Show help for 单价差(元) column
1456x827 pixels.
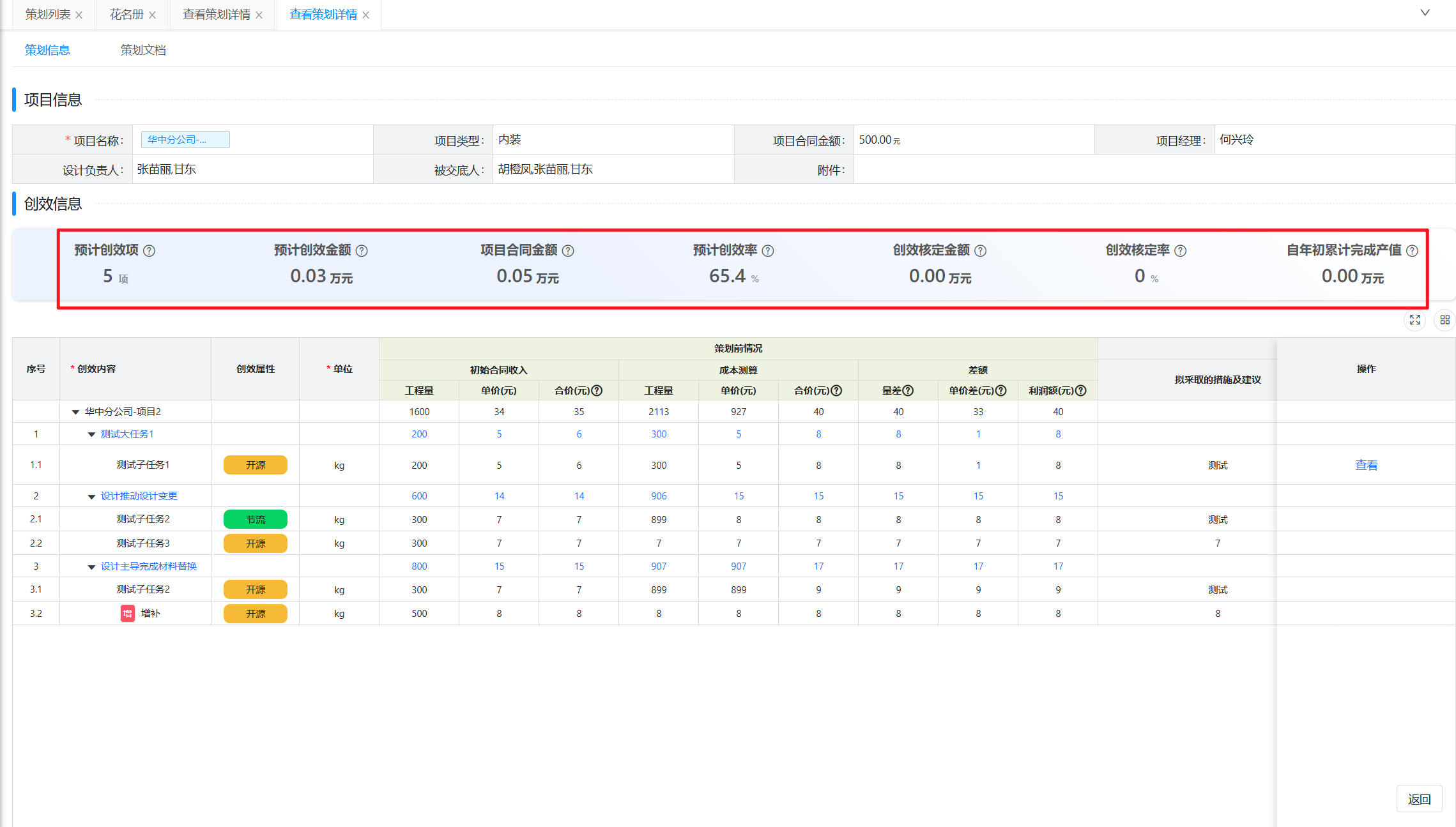[x=1001, y=391]
